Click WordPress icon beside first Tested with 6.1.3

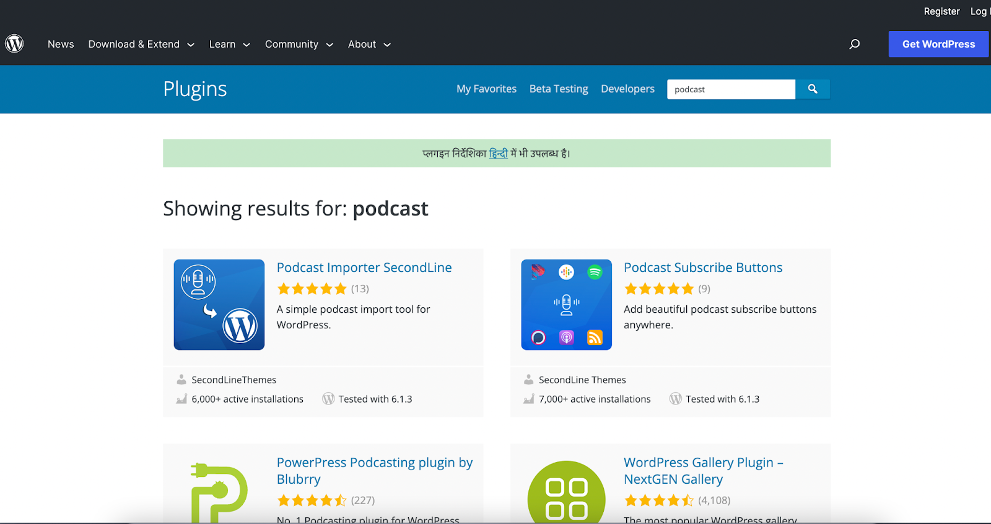(328, 399)
